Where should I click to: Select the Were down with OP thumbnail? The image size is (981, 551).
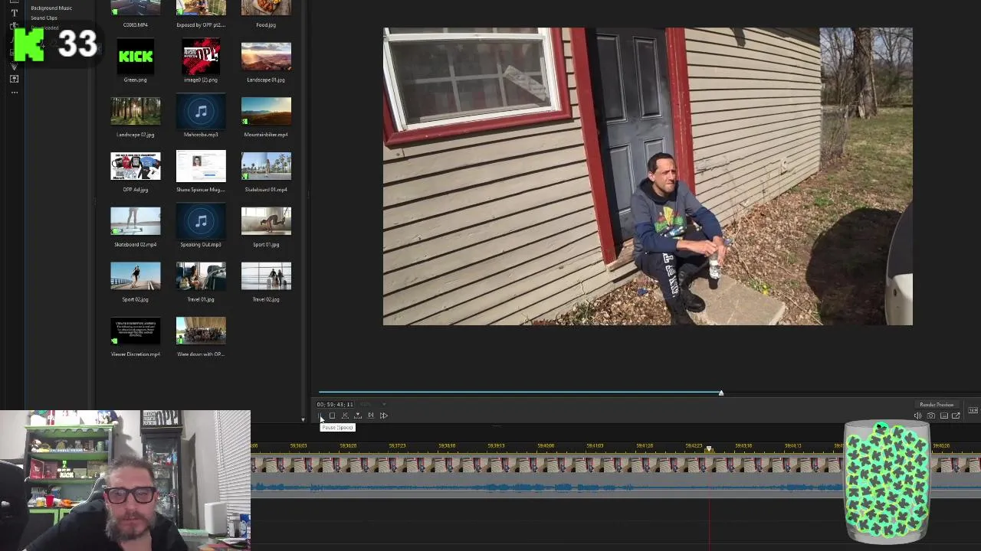click(x=201, y=332)
